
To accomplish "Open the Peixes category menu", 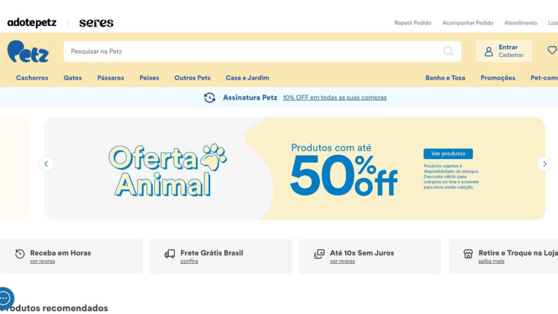I will point(149,77).
